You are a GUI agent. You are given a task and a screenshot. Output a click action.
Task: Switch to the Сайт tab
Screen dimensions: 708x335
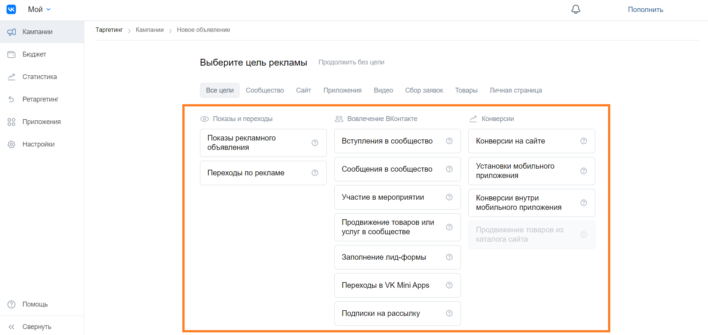tap(304, 90)
